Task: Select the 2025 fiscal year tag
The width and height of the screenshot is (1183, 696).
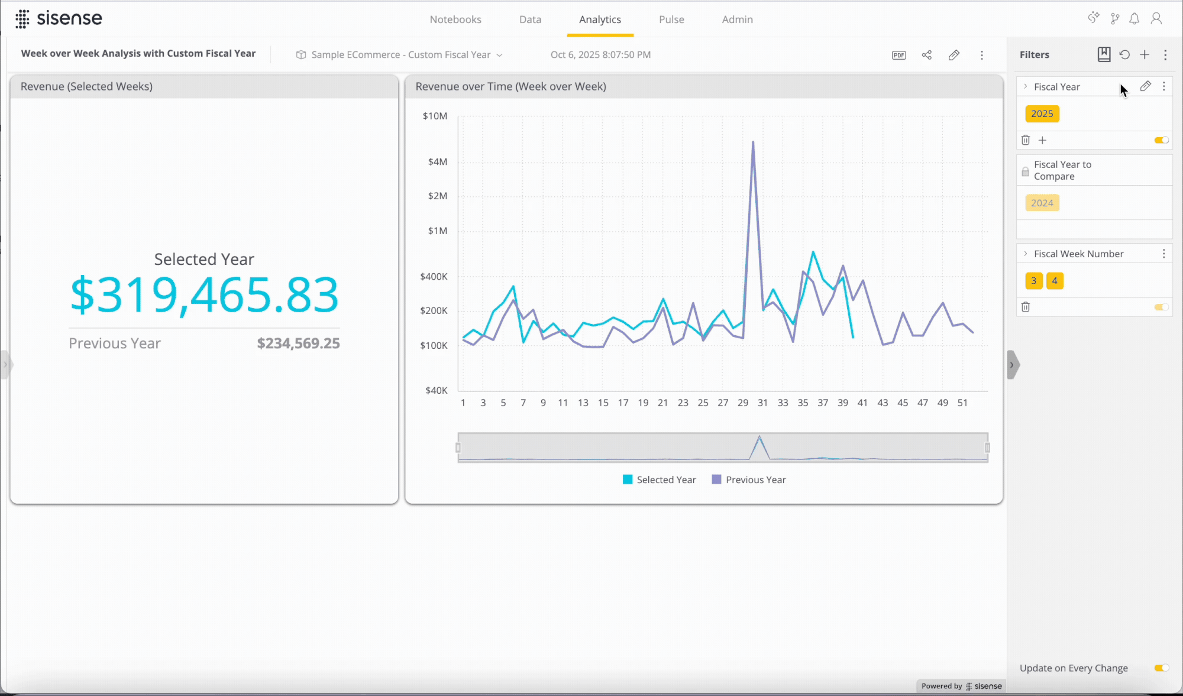Action: coord(1042,114)
